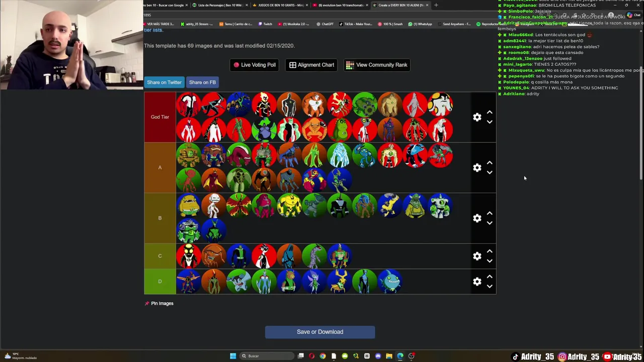Open the Temu bookmark
The width and height of the screenshot is (644, 362).
tap(236, 24)
